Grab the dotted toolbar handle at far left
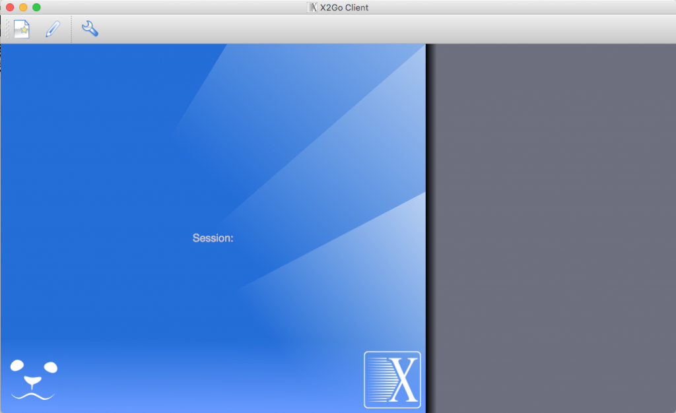 pyautogui.click(x=7, y=29)
